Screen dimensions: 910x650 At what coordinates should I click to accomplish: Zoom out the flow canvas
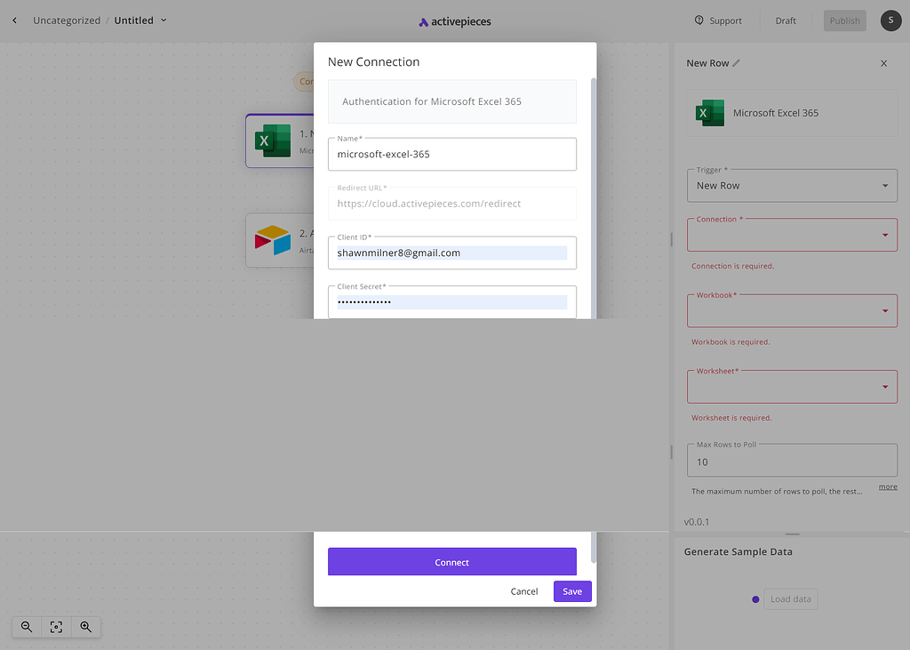click(27, 627)
